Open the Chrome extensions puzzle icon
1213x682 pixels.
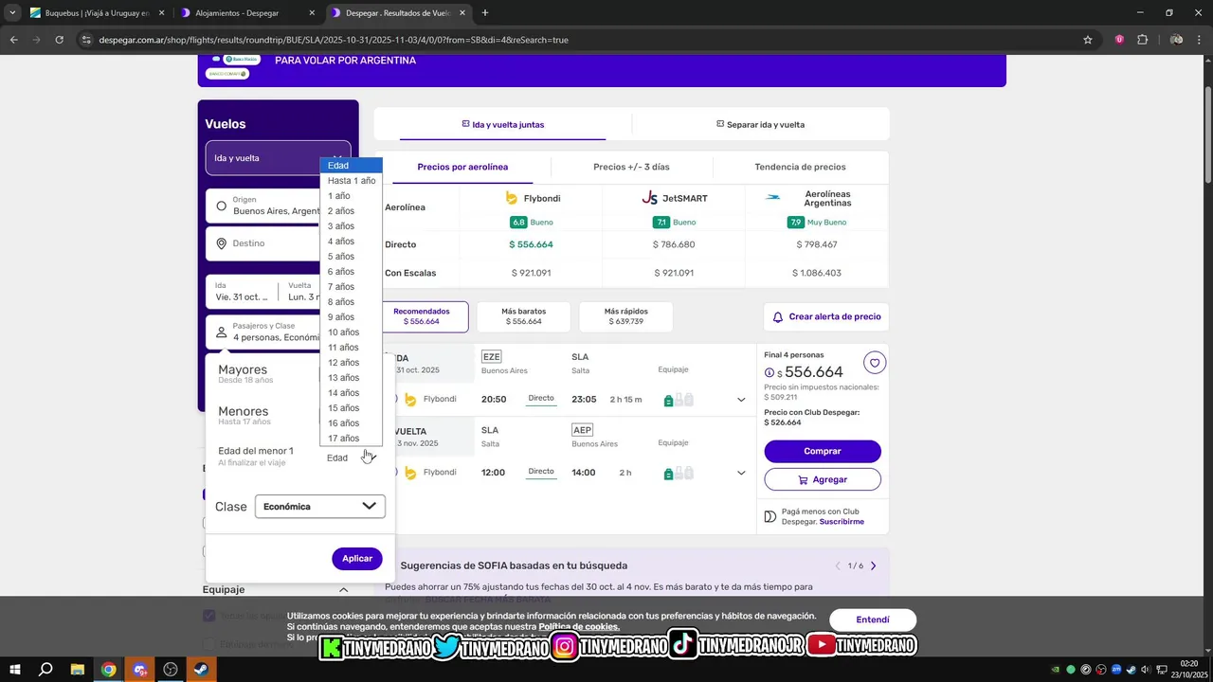tap(1142, 40)
